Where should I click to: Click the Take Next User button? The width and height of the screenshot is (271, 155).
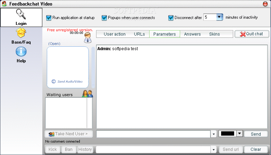[69, 134]
